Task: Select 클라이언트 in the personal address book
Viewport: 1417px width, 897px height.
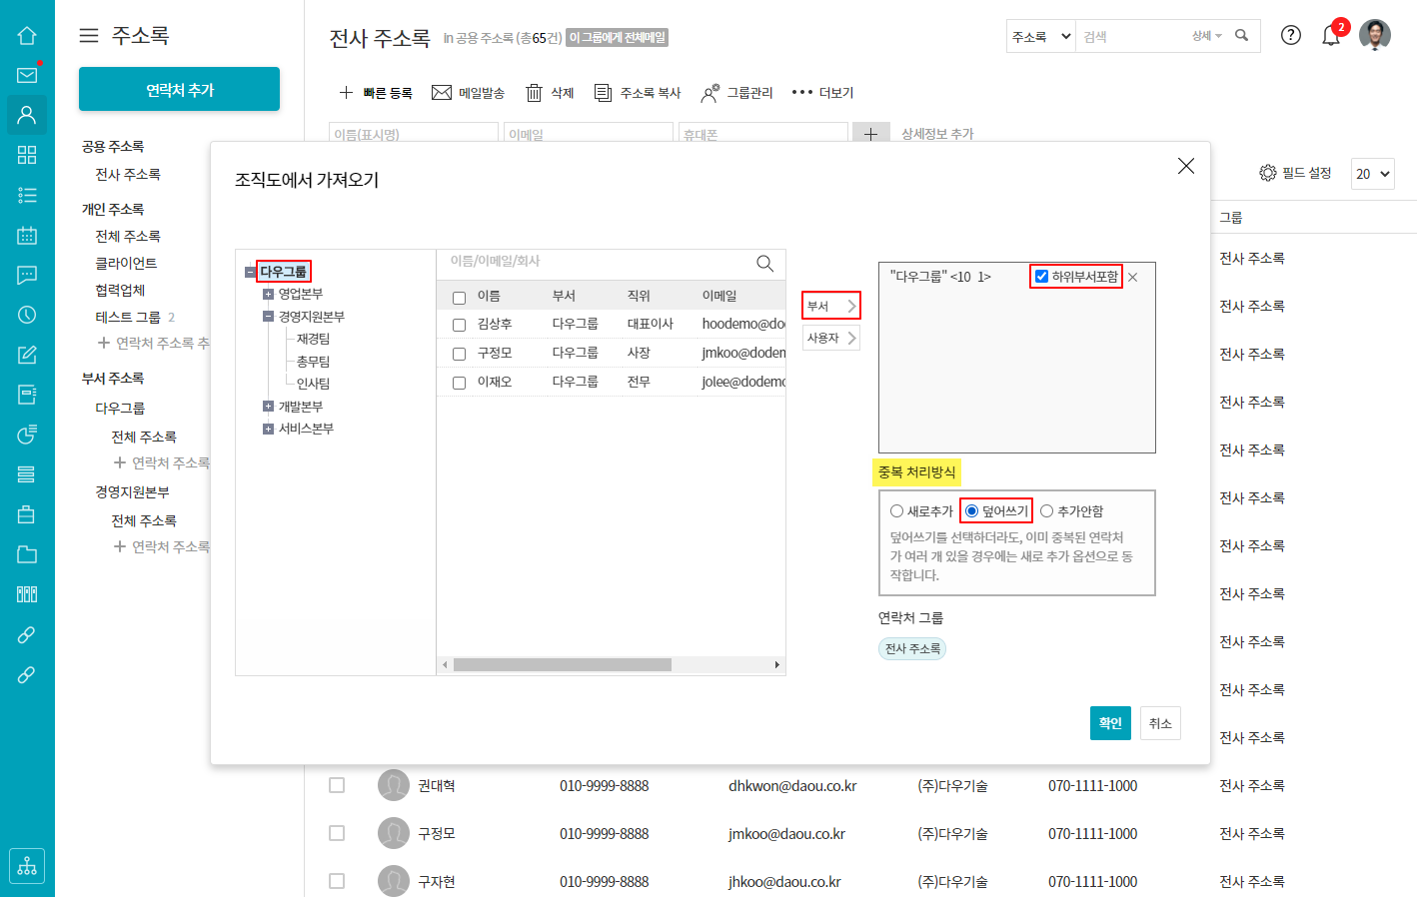Action: coord(126,263)
